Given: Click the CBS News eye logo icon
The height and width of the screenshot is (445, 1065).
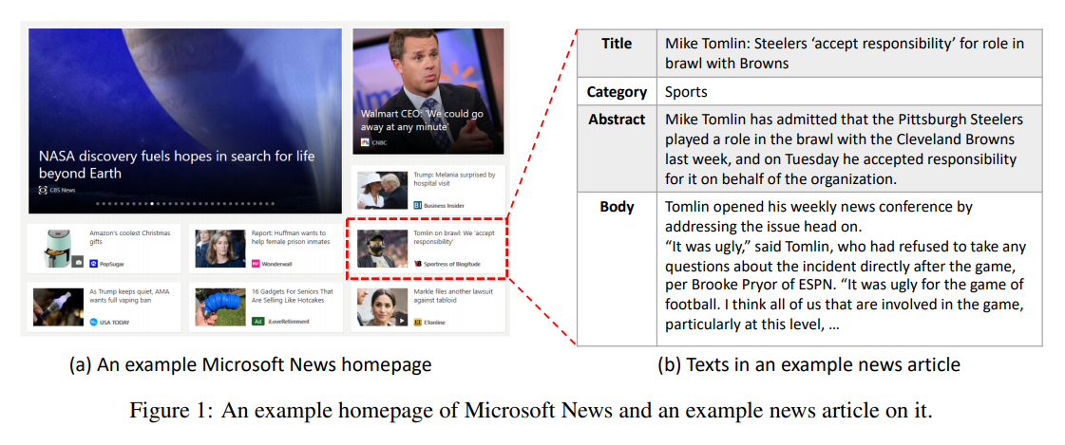Looking at the screenshot, I should [43, 191].
